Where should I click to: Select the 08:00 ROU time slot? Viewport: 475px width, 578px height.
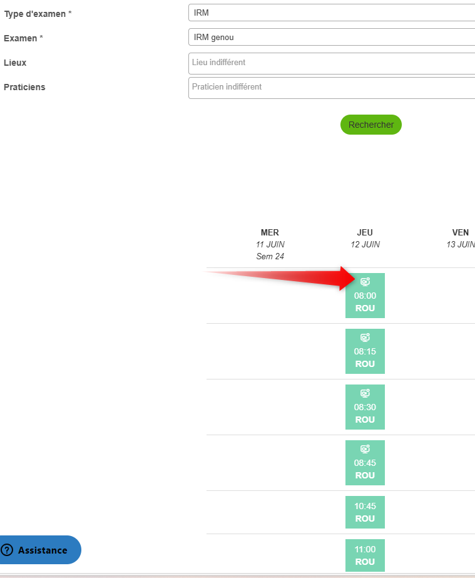point(365,296)
